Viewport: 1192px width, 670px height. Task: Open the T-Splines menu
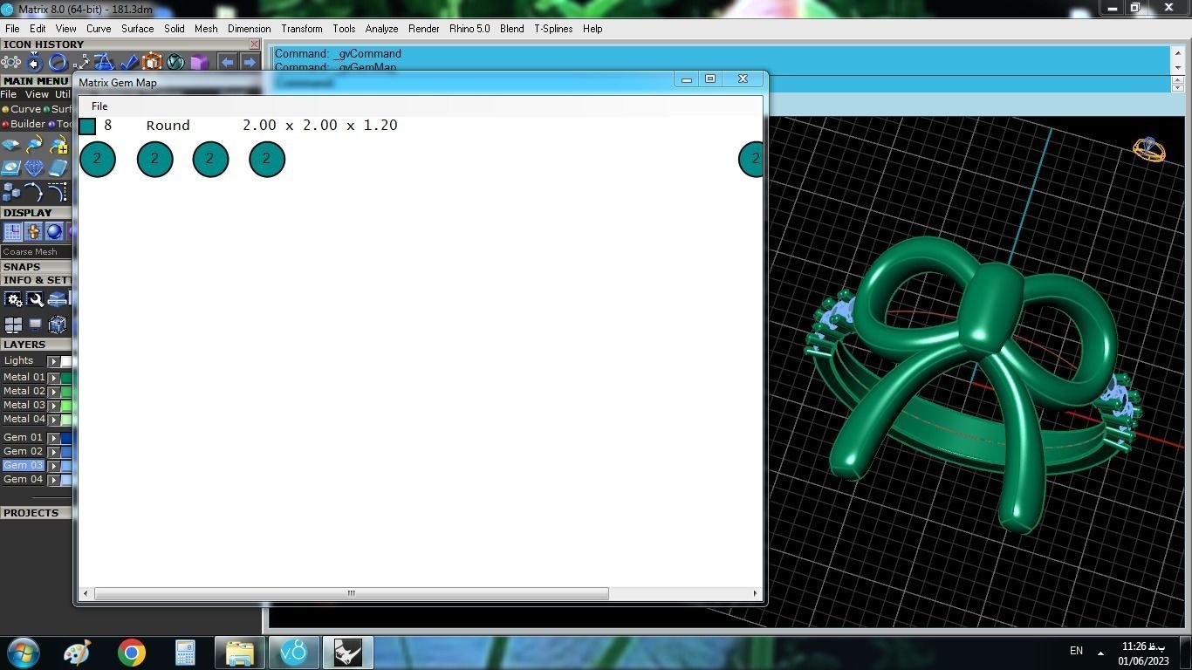coord(553,29)
